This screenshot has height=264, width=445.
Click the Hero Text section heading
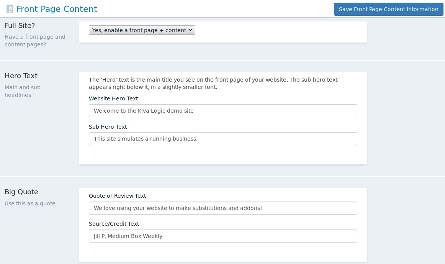[x=21, y=76]
